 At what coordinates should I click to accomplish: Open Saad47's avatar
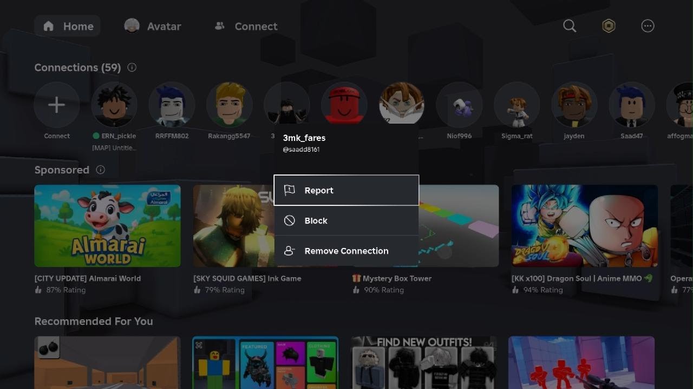click(x=631, y=105)
